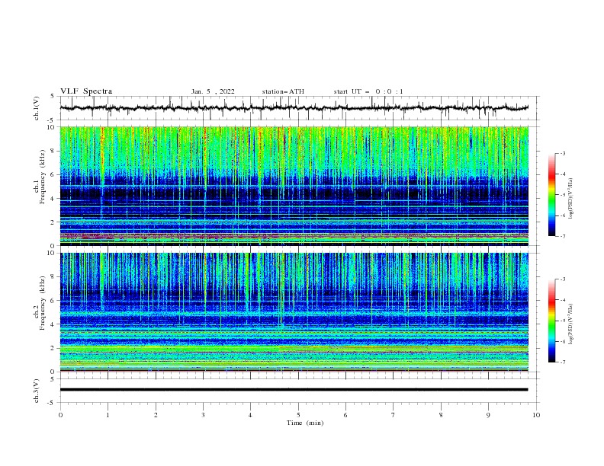Click the 'ch.3(V)' axis label
604x466 pixels.
(37, 391)
